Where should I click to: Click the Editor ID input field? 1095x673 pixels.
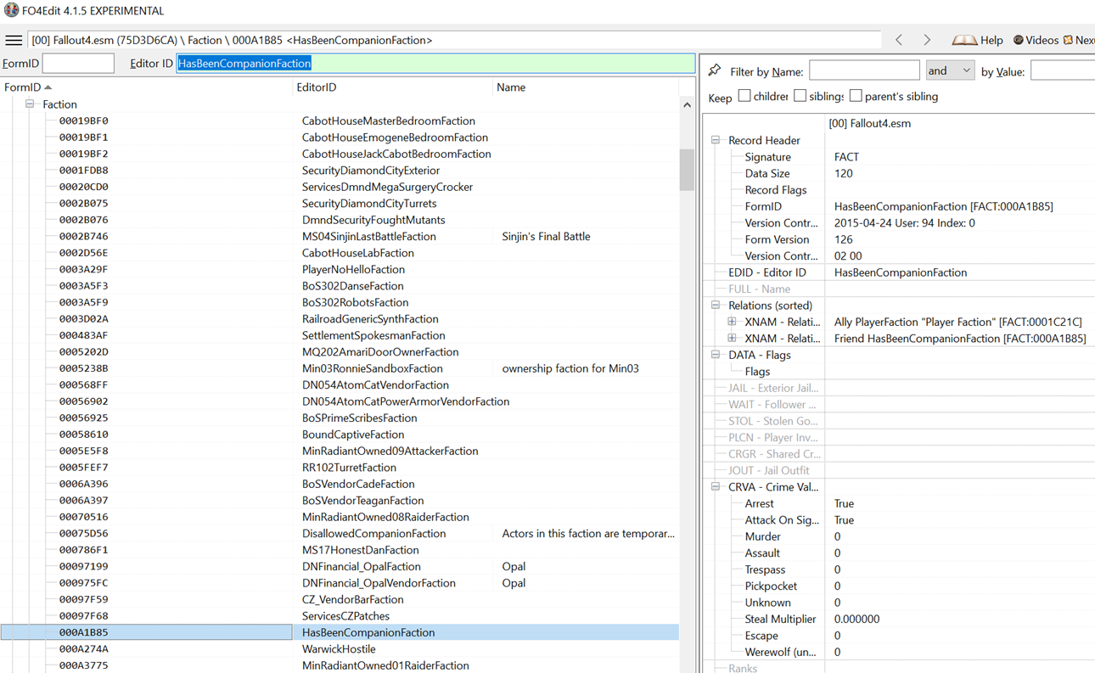click(435, 63)
